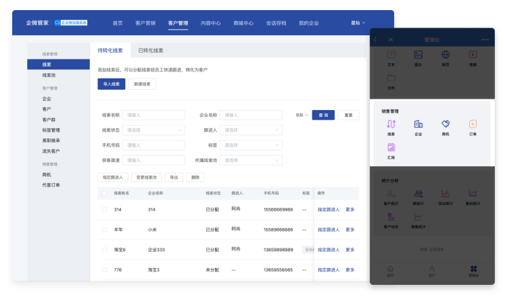
Task: Click the 客户统计 icon under 统计分析
Action: pyautogui.click(x=391, y=194)
